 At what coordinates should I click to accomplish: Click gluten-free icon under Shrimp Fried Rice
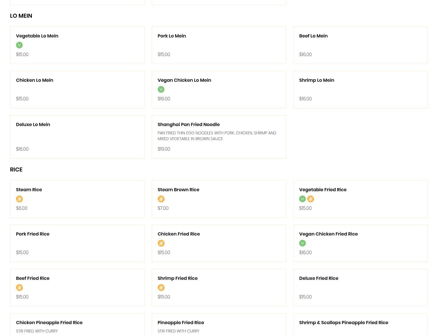[x=161, y=288]
